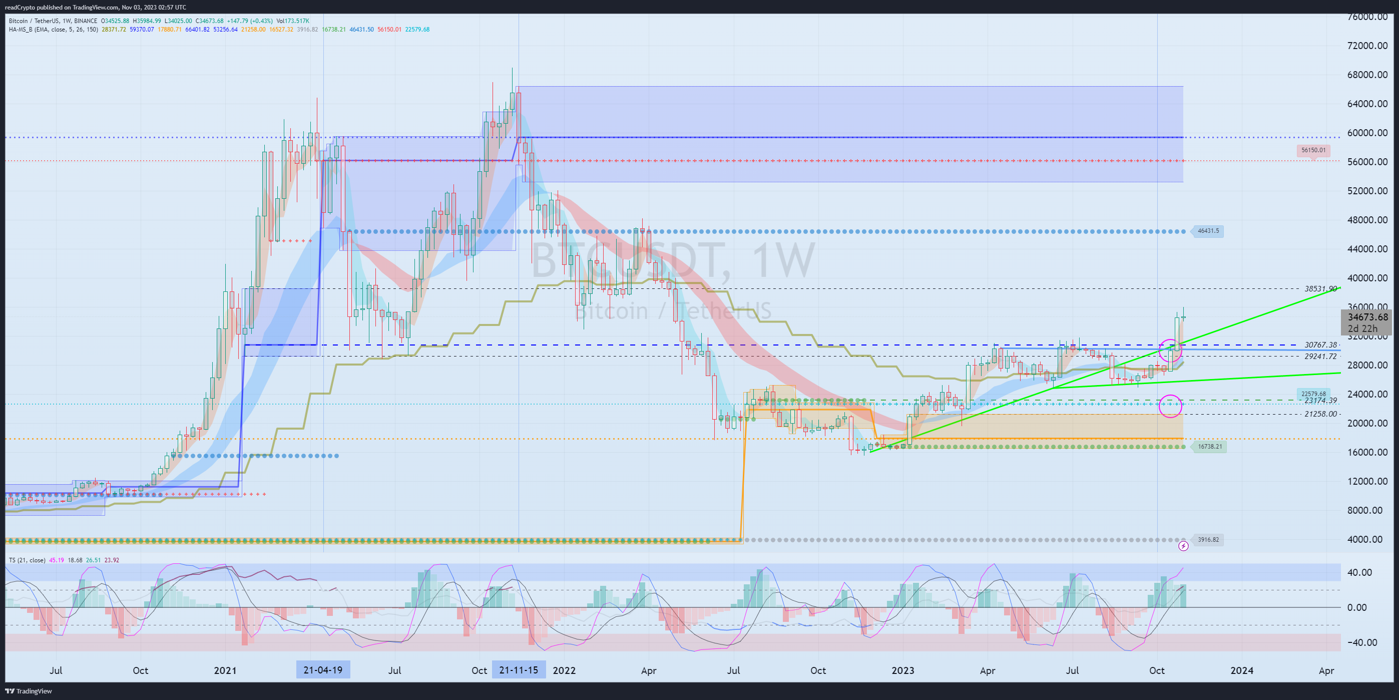
Task: Click the 40.00 value on TS scale
Action: pos(1360,572)
